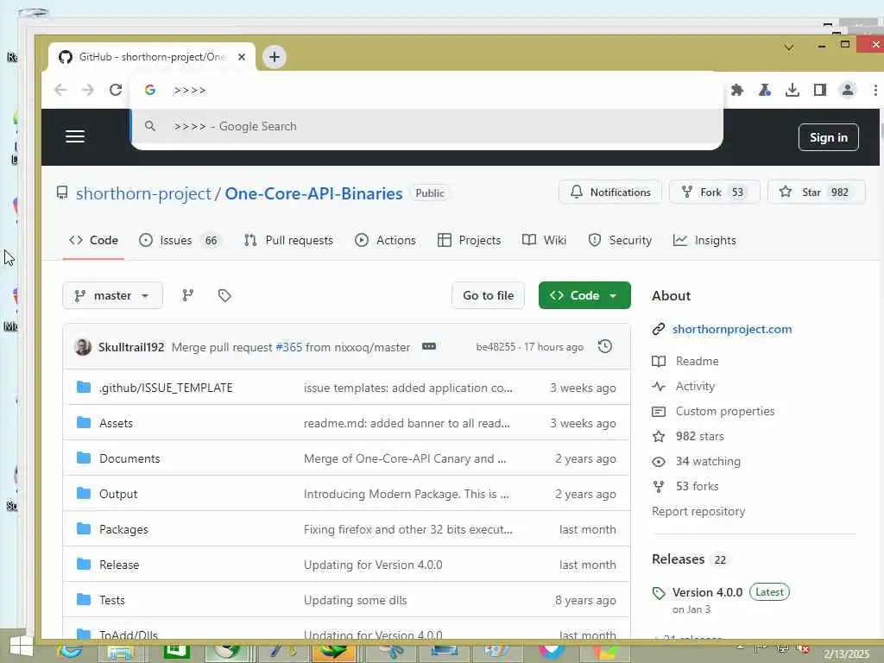This screenshot has height=663, width=884.
Task: Open 'Updating for Version 4.0.0' commit on Release row
Action: click(373, 565)
